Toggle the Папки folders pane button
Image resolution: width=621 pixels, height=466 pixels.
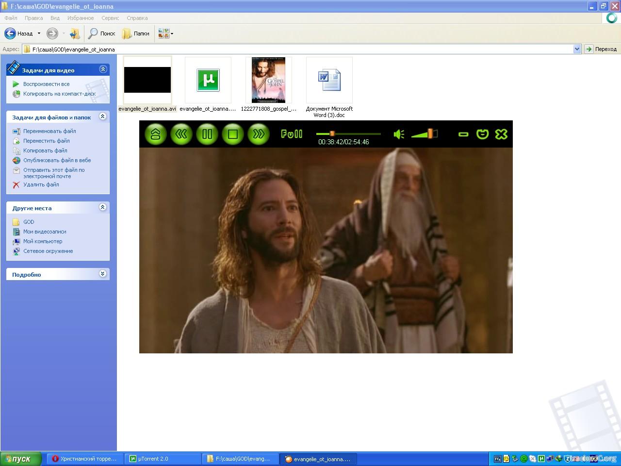(136, 33)
